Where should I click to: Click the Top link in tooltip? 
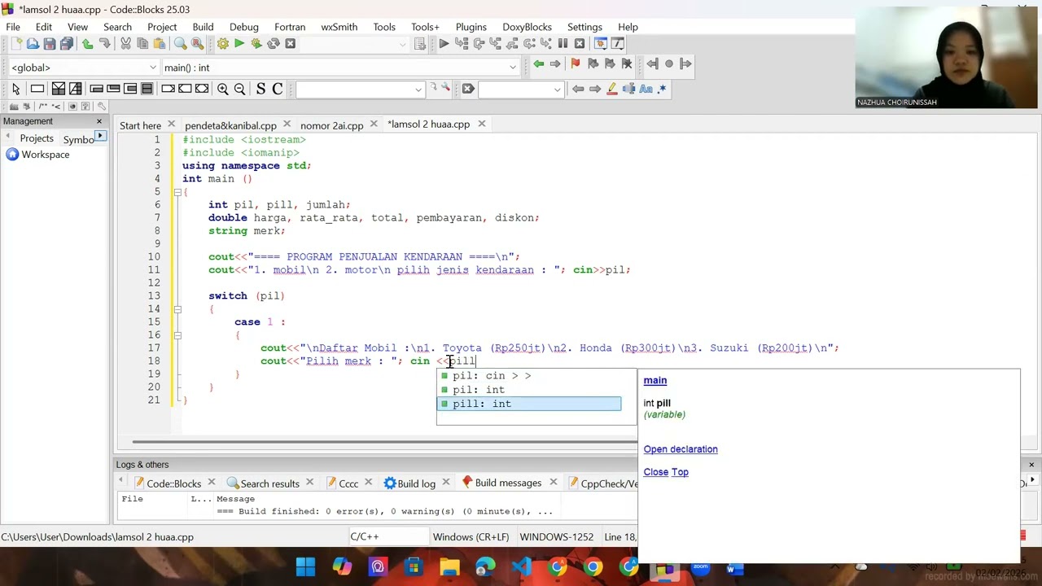pyautogui.click(x=680, y=472)
